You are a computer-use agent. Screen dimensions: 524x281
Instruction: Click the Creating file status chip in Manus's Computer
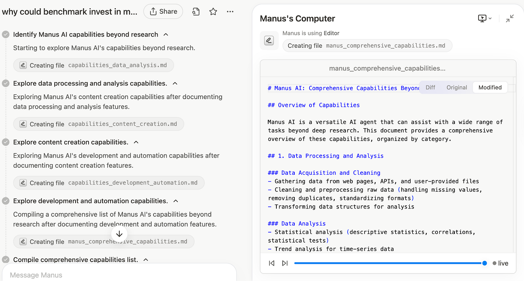[367, 46]
